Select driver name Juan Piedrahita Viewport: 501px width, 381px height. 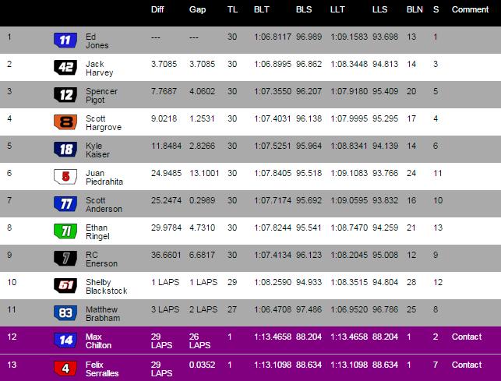coord(104,178)
